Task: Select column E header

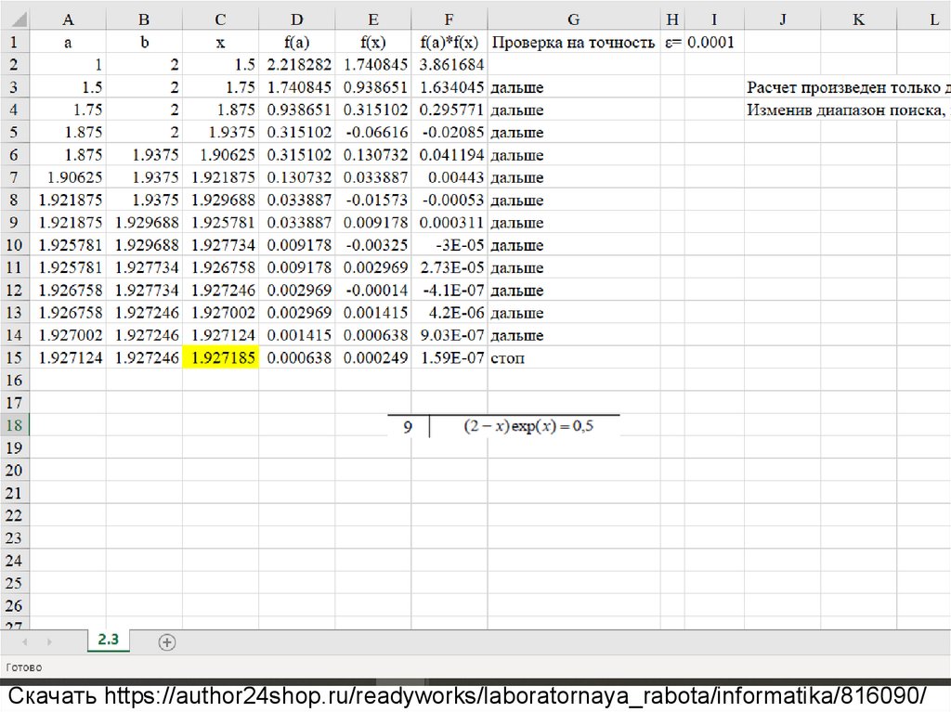Action: (373, 19)
